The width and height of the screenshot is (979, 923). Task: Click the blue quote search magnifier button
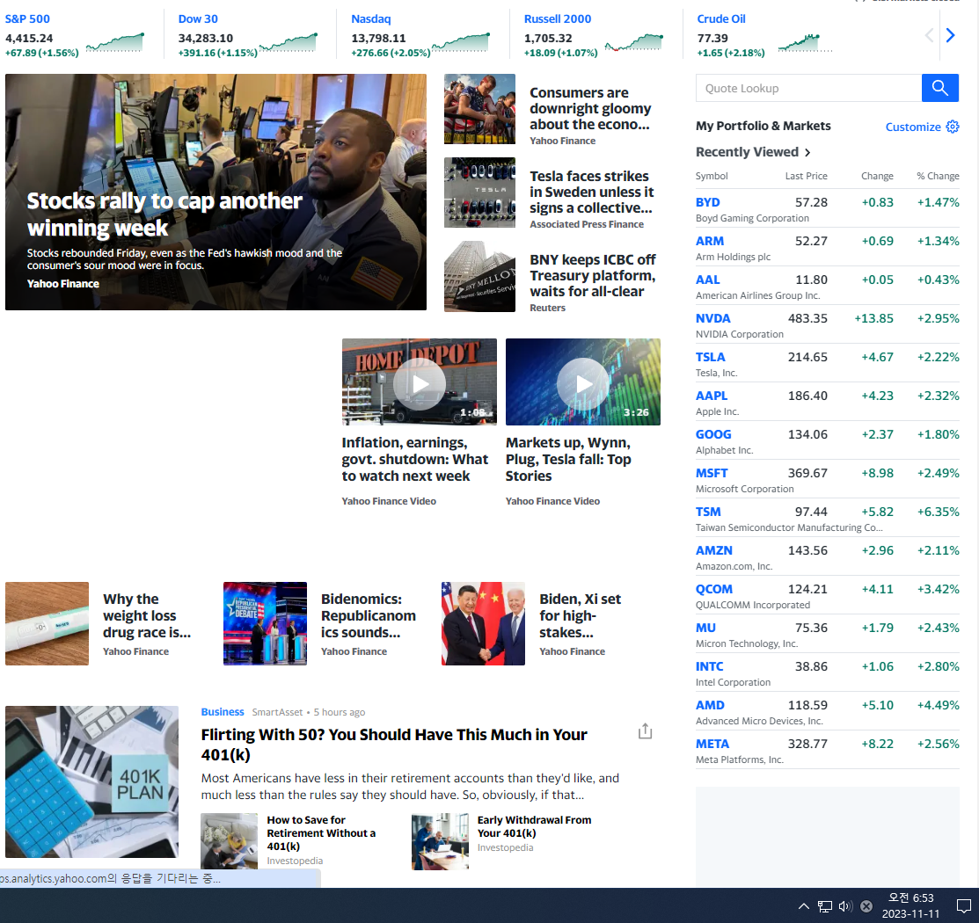pyautogui.click(x=939, y=88)
